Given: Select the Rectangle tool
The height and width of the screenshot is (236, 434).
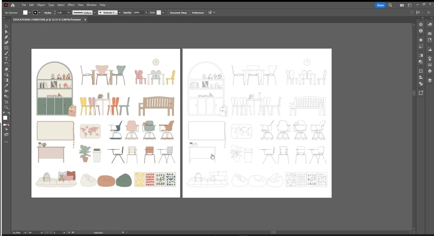Looking at the screenshot, I should click(6, 48).
